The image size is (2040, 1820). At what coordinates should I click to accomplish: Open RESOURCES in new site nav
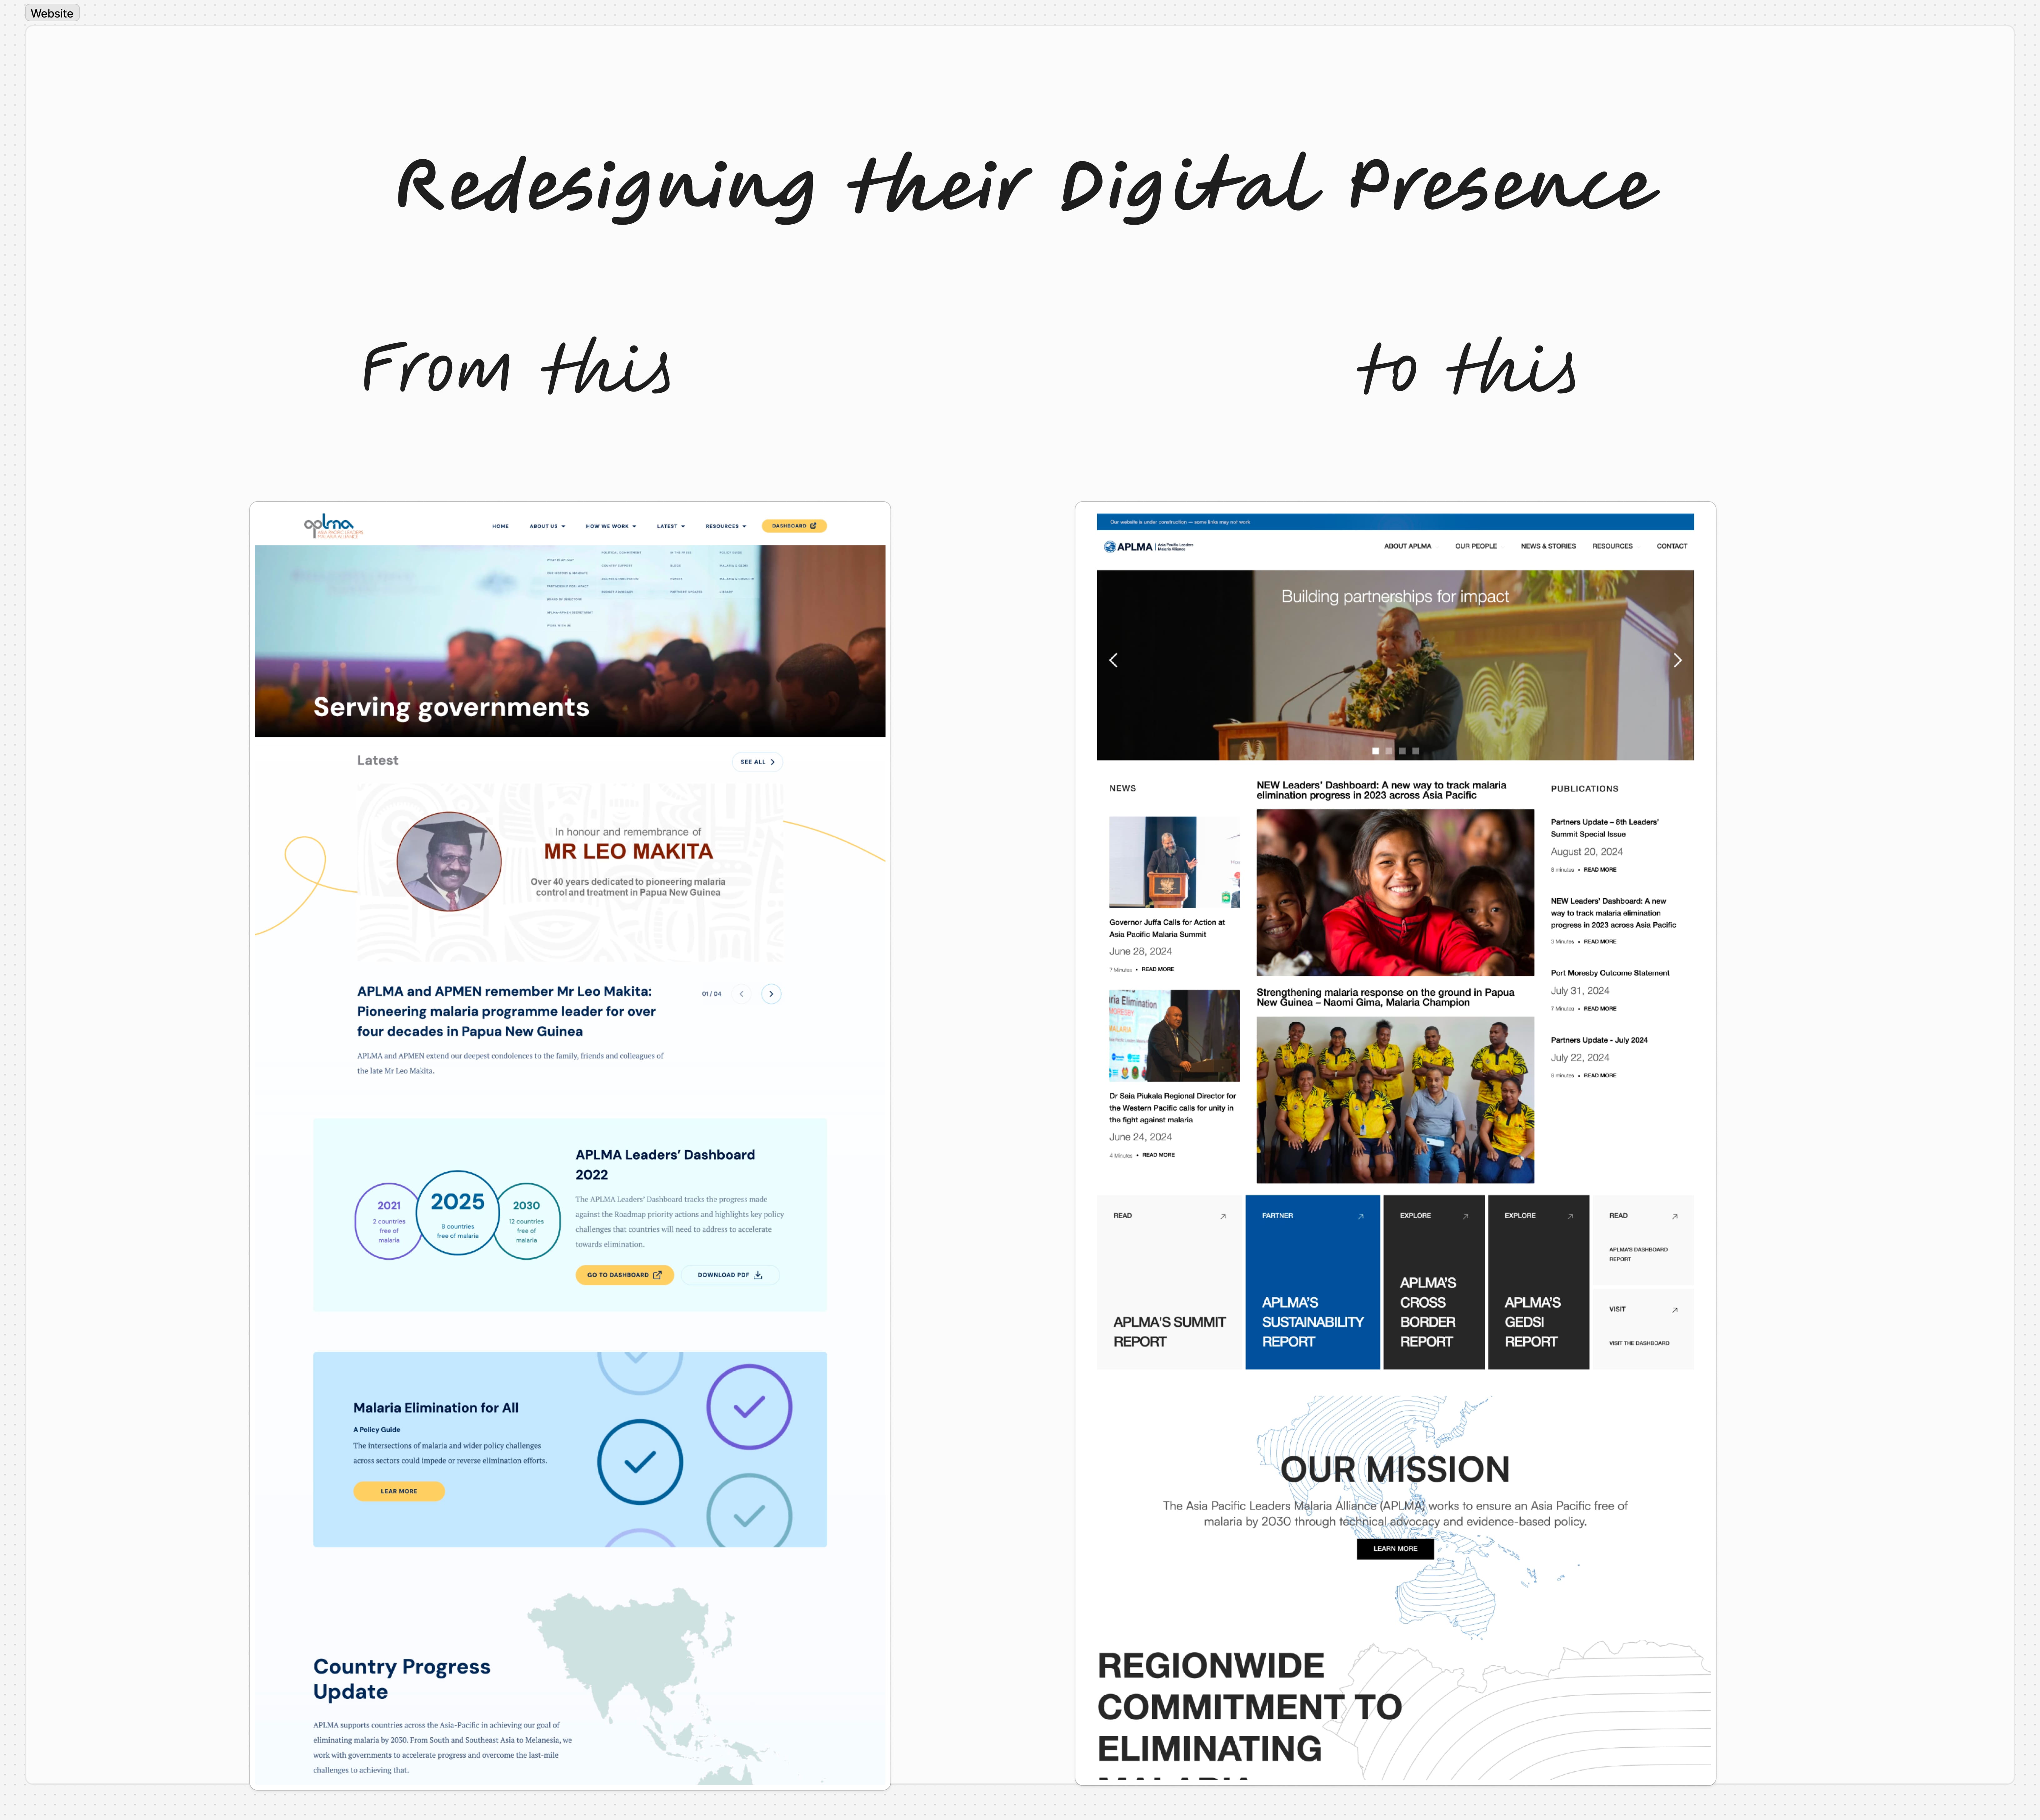coord(1612,546)
